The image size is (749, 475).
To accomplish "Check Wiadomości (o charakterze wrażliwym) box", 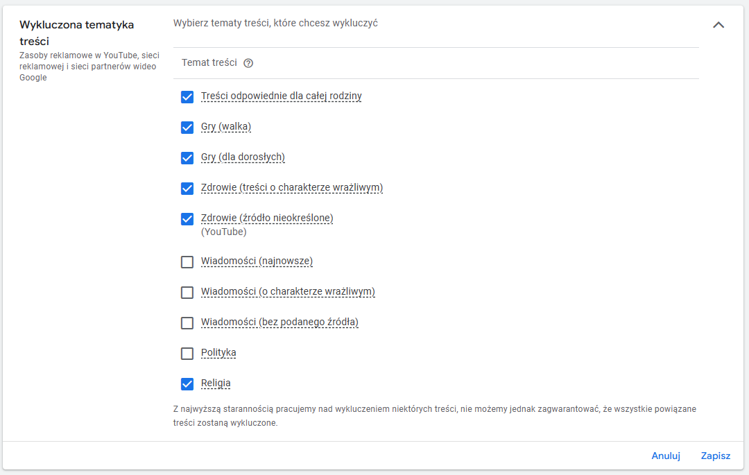I will pos(187,293).
